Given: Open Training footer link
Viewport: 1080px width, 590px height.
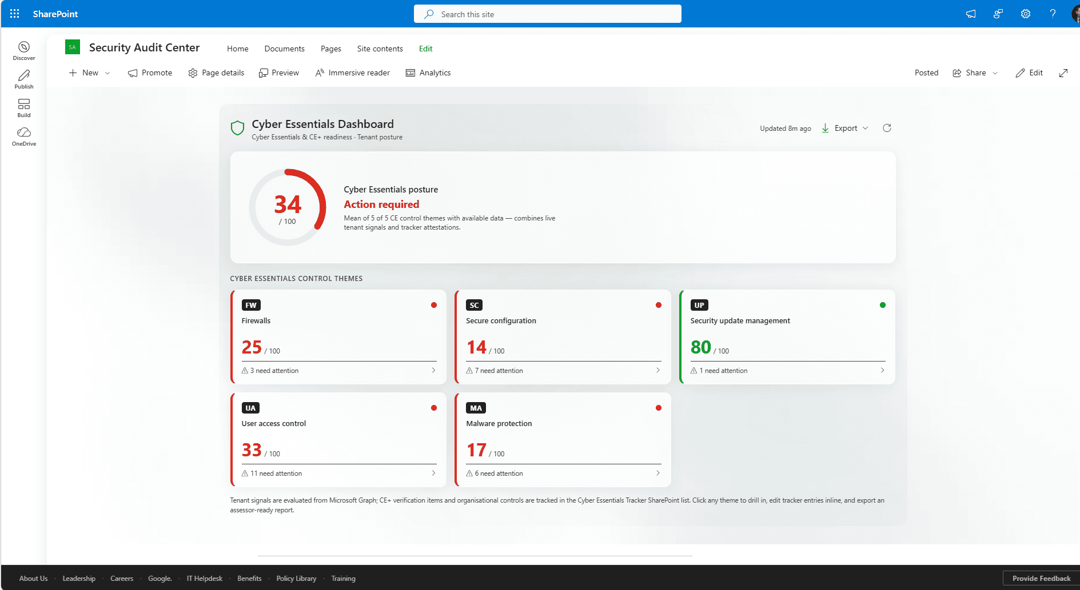Looking at the screenshot, I should click(x=343, y=578).
